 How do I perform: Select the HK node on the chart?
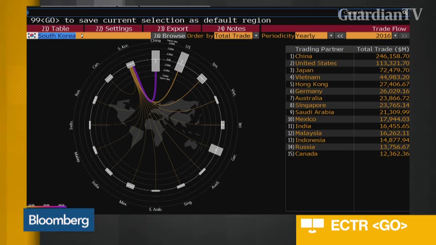223,125
